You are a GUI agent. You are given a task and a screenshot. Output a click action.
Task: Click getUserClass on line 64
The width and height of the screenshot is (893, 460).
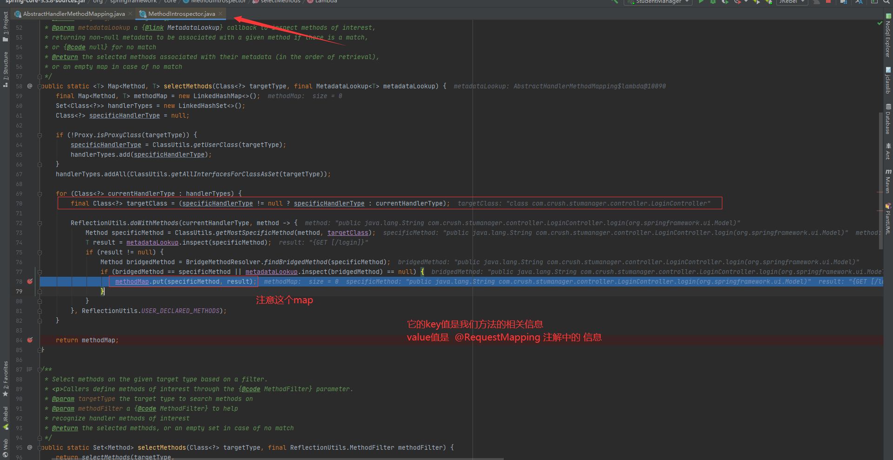tap(215, 145)
